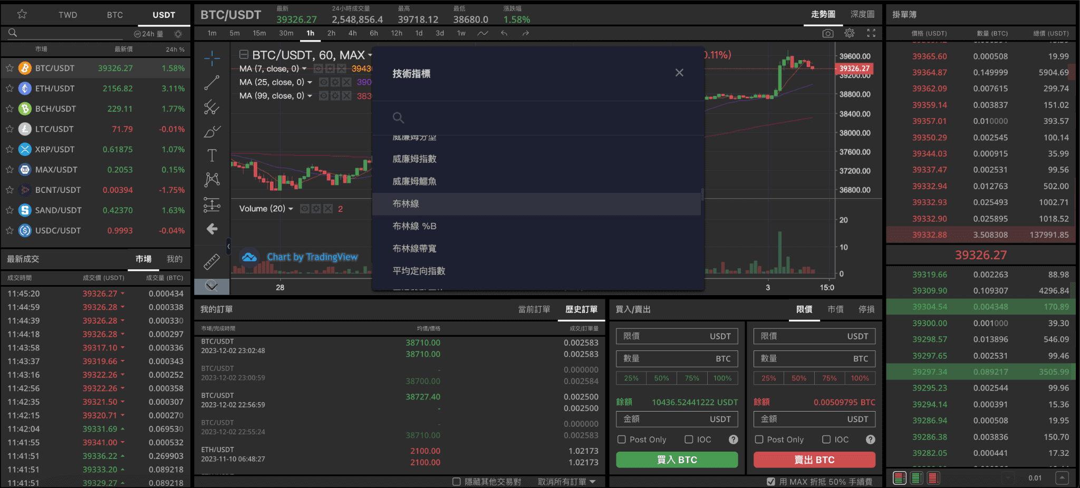Screen dimensions: 1080x488
Task: Select the text annotation tool
Action: coord(212,155)
